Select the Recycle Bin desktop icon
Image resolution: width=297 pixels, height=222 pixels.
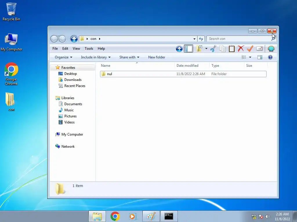click(x=11, y=12)
